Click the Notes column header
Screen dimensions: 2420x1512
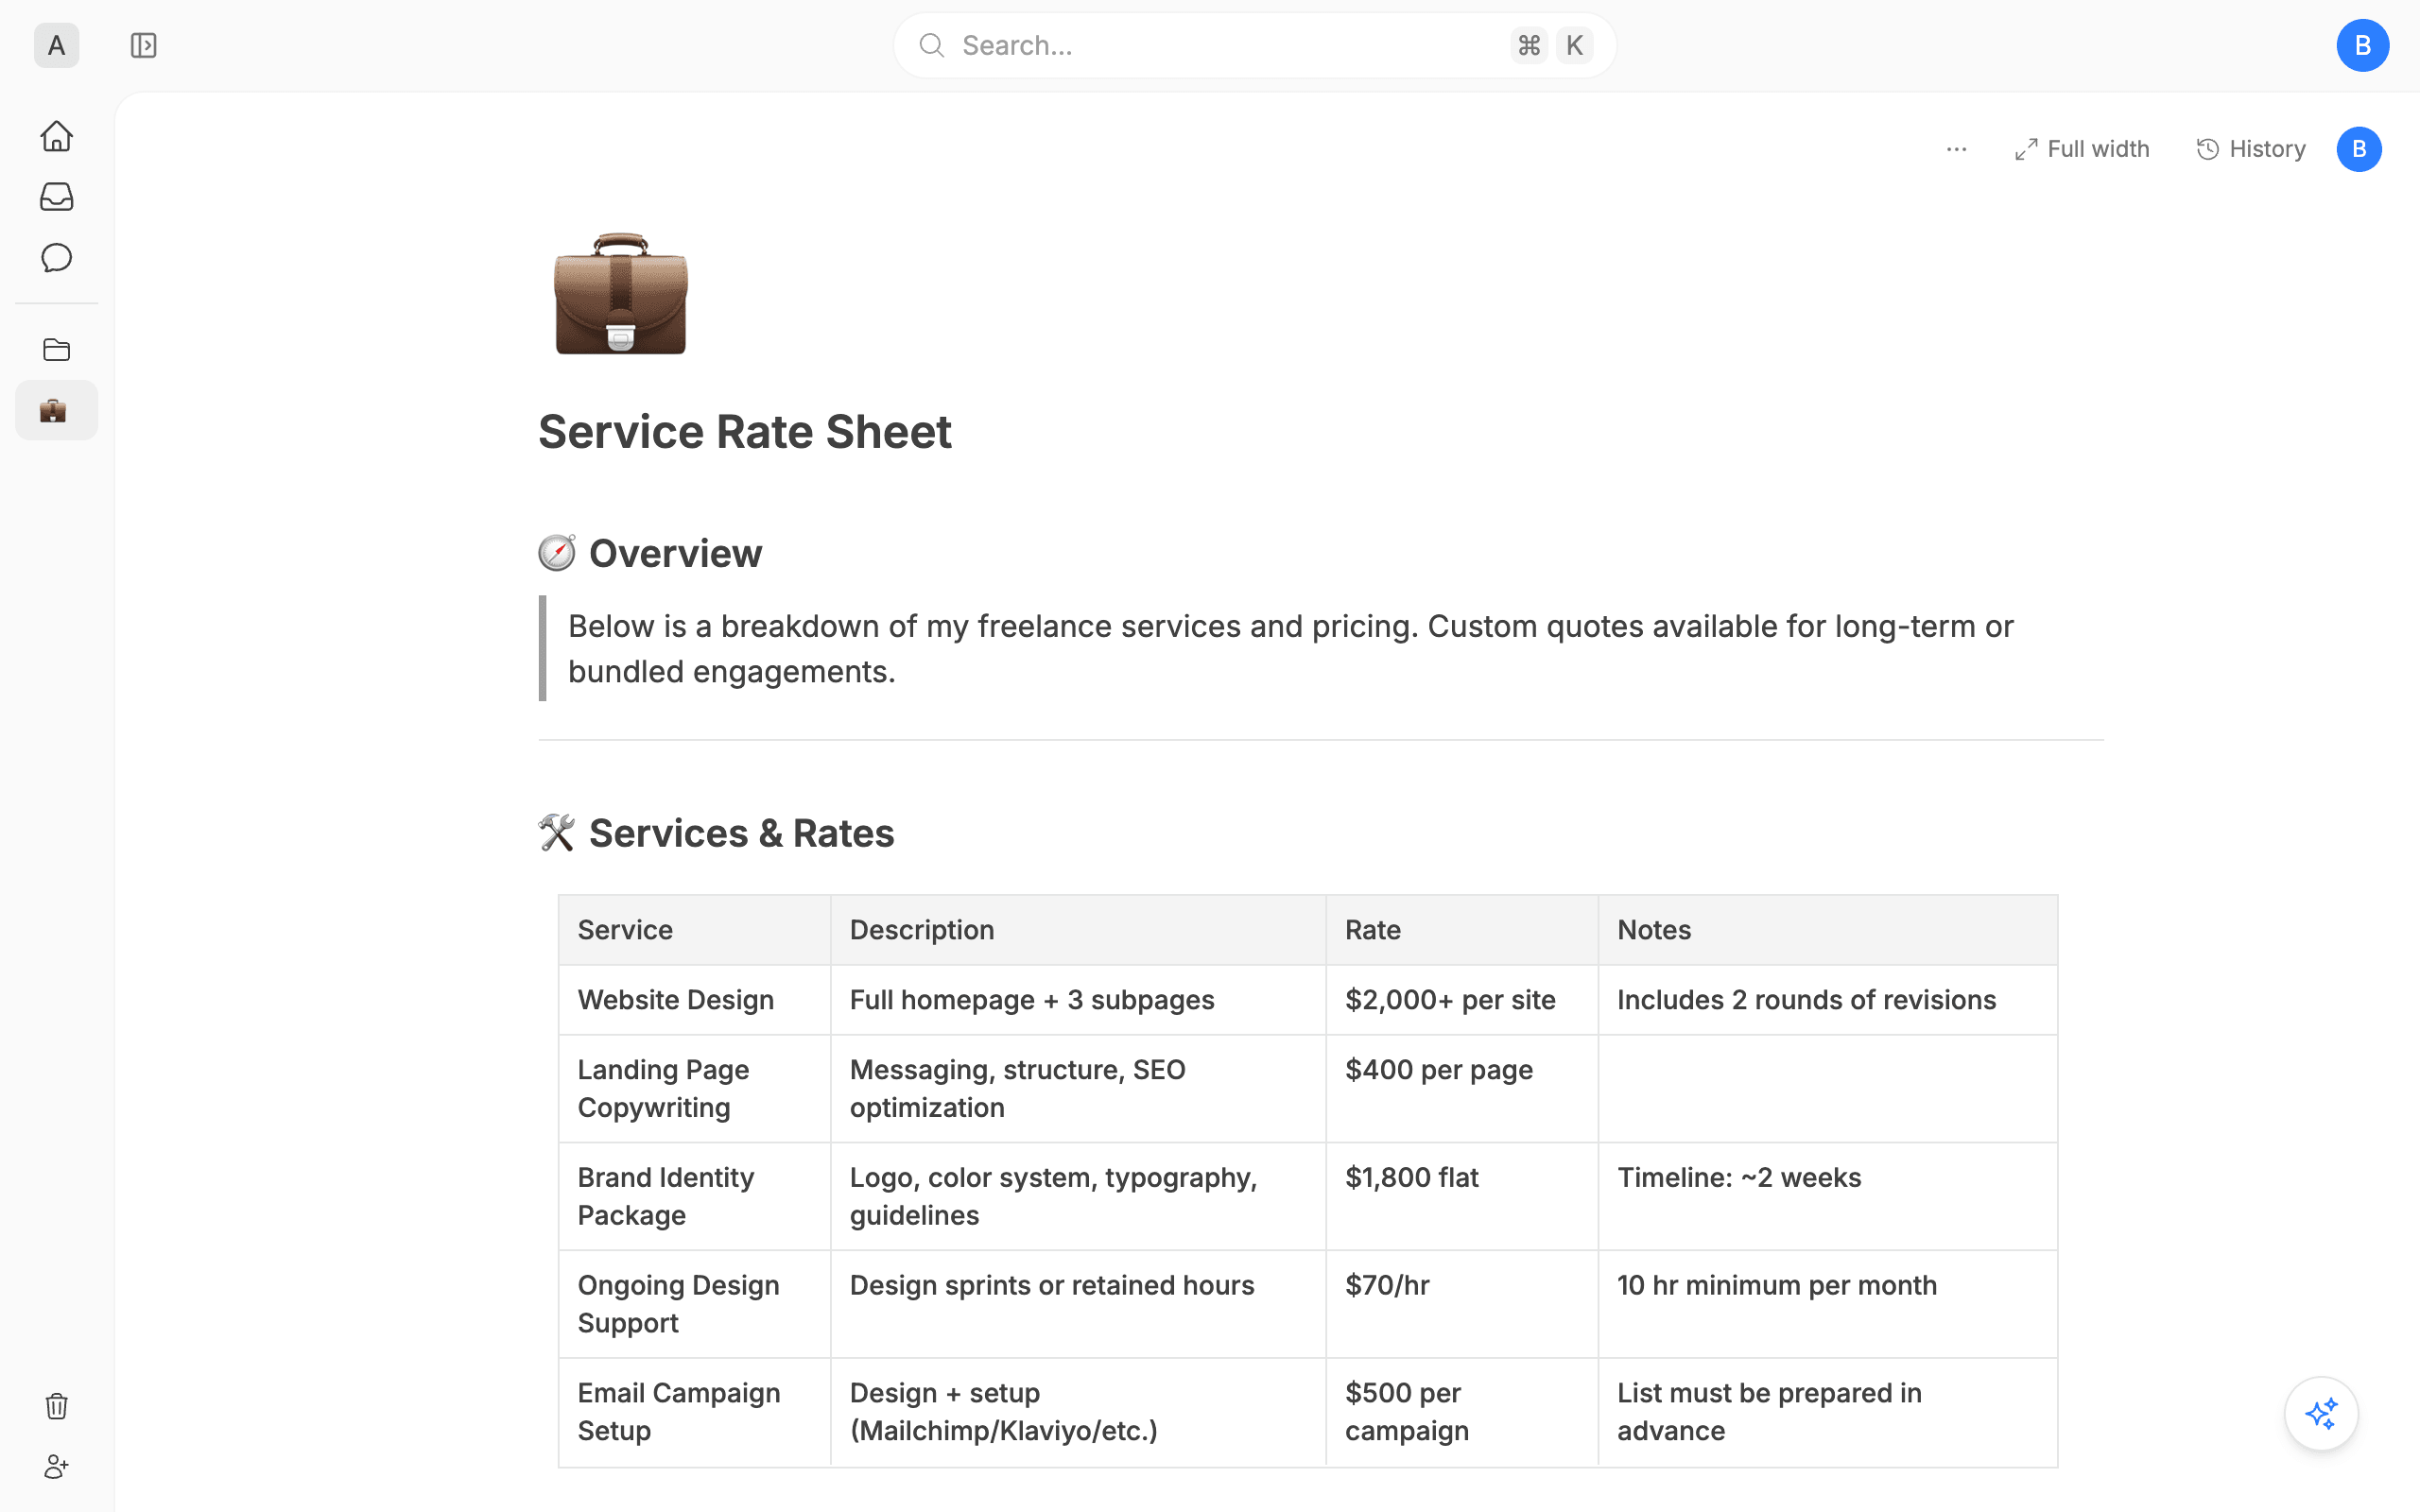click(1827, 930)
